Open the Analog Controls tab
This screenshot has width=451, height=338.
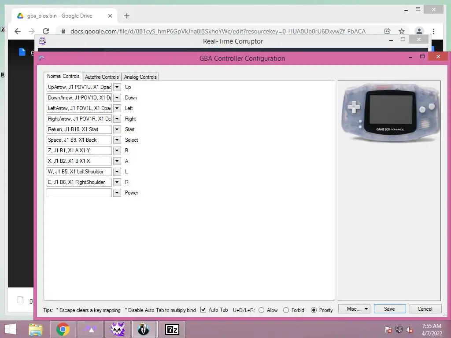click(140, 77)
